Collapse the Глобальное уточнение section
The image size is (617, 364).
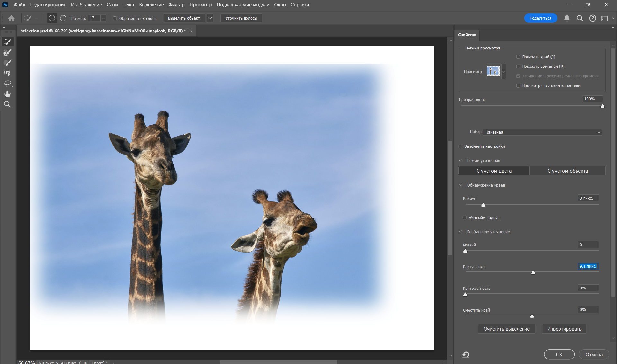[460, 232]
